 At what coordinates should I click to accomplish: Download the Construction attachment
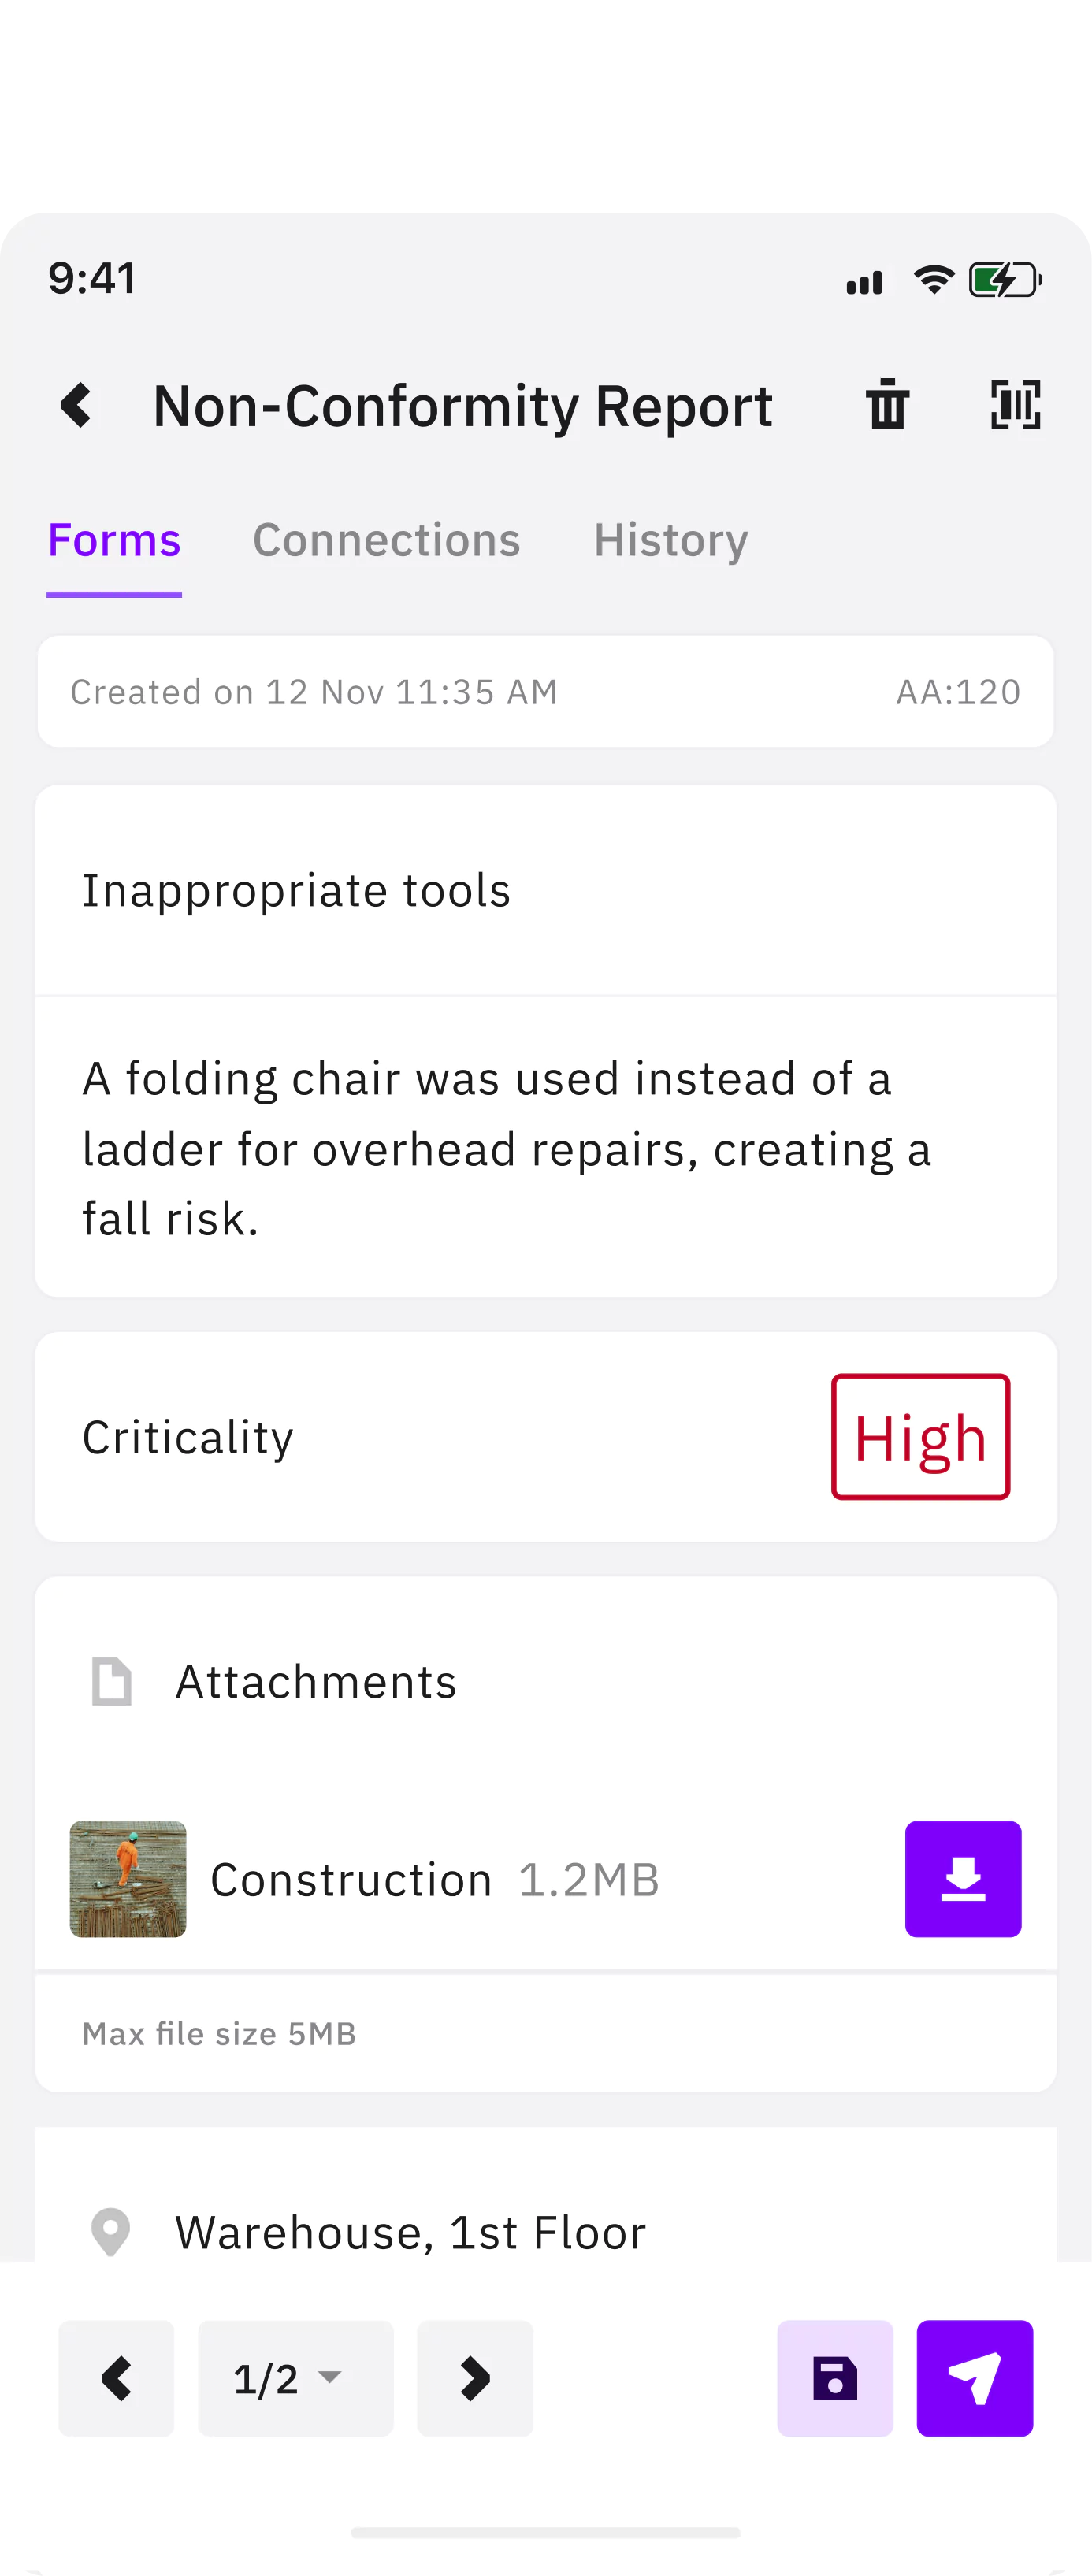(x=962, y=1878)
